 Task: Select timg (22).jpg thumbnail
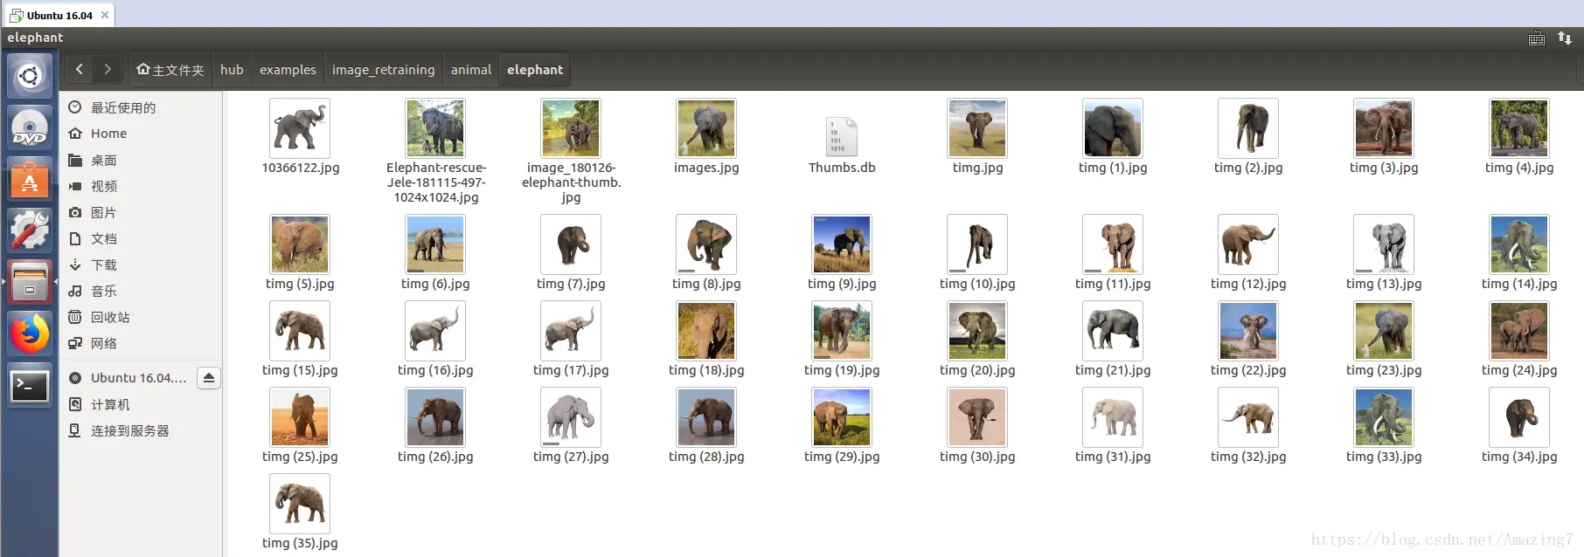[x=1248, y=331]
